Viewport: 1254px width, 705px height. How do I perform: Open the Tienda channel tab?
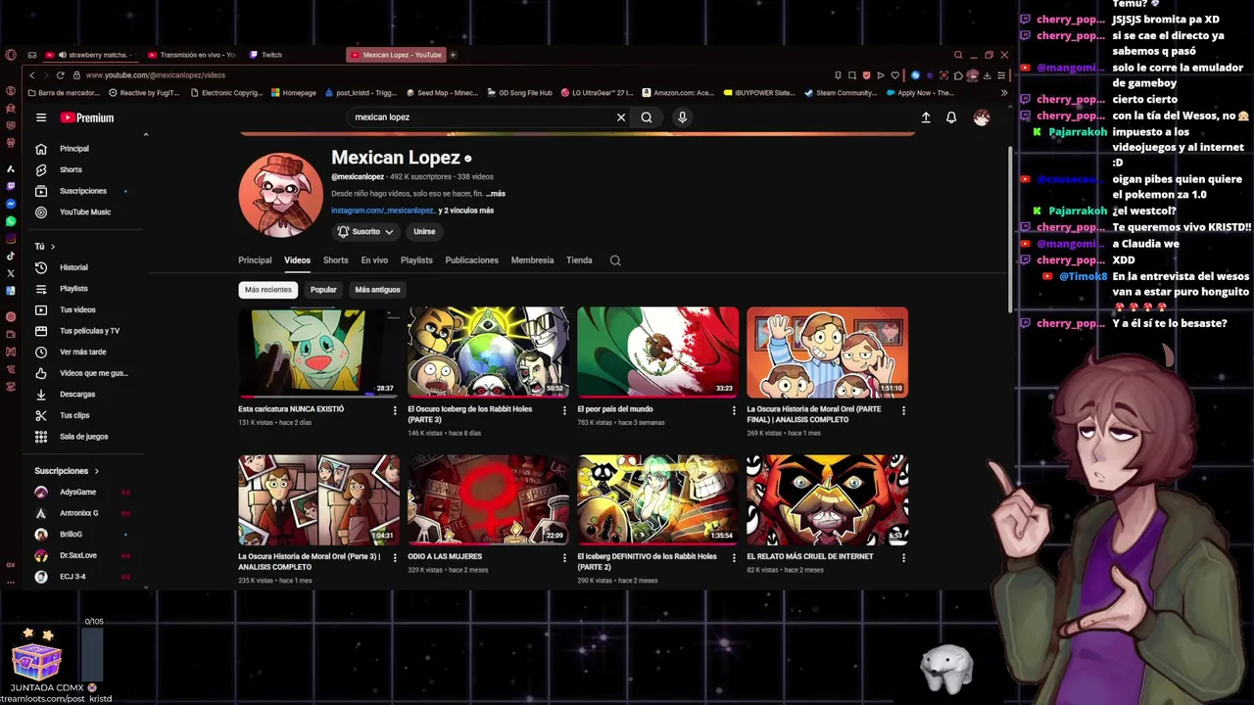tap(579, 260)
